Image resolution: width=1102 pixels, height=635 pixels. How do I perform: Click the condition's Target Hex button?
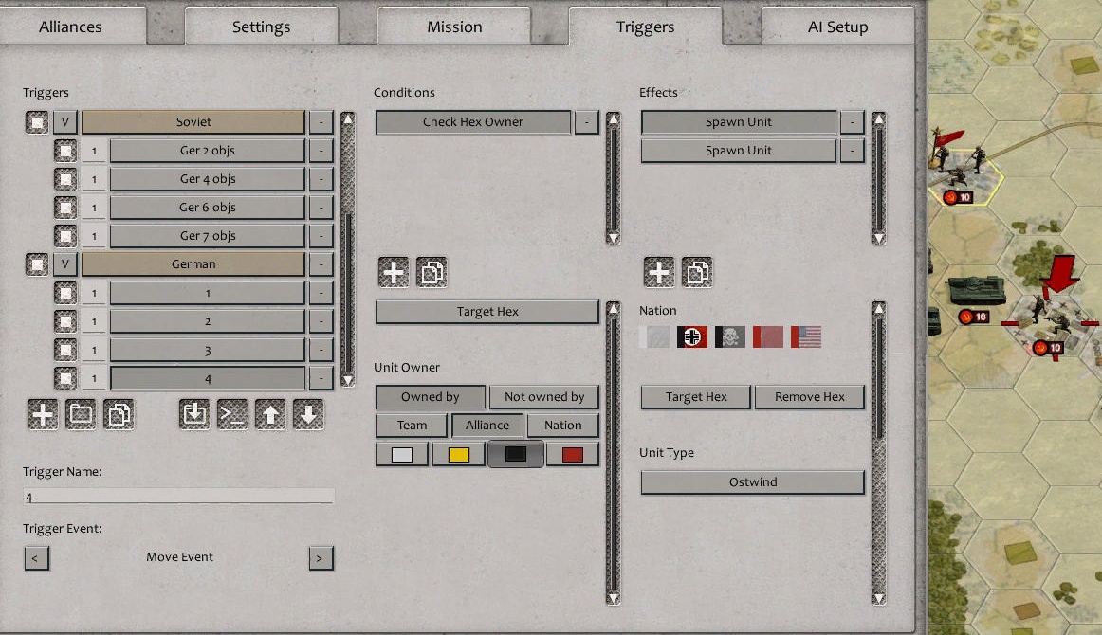click(487, 312)
